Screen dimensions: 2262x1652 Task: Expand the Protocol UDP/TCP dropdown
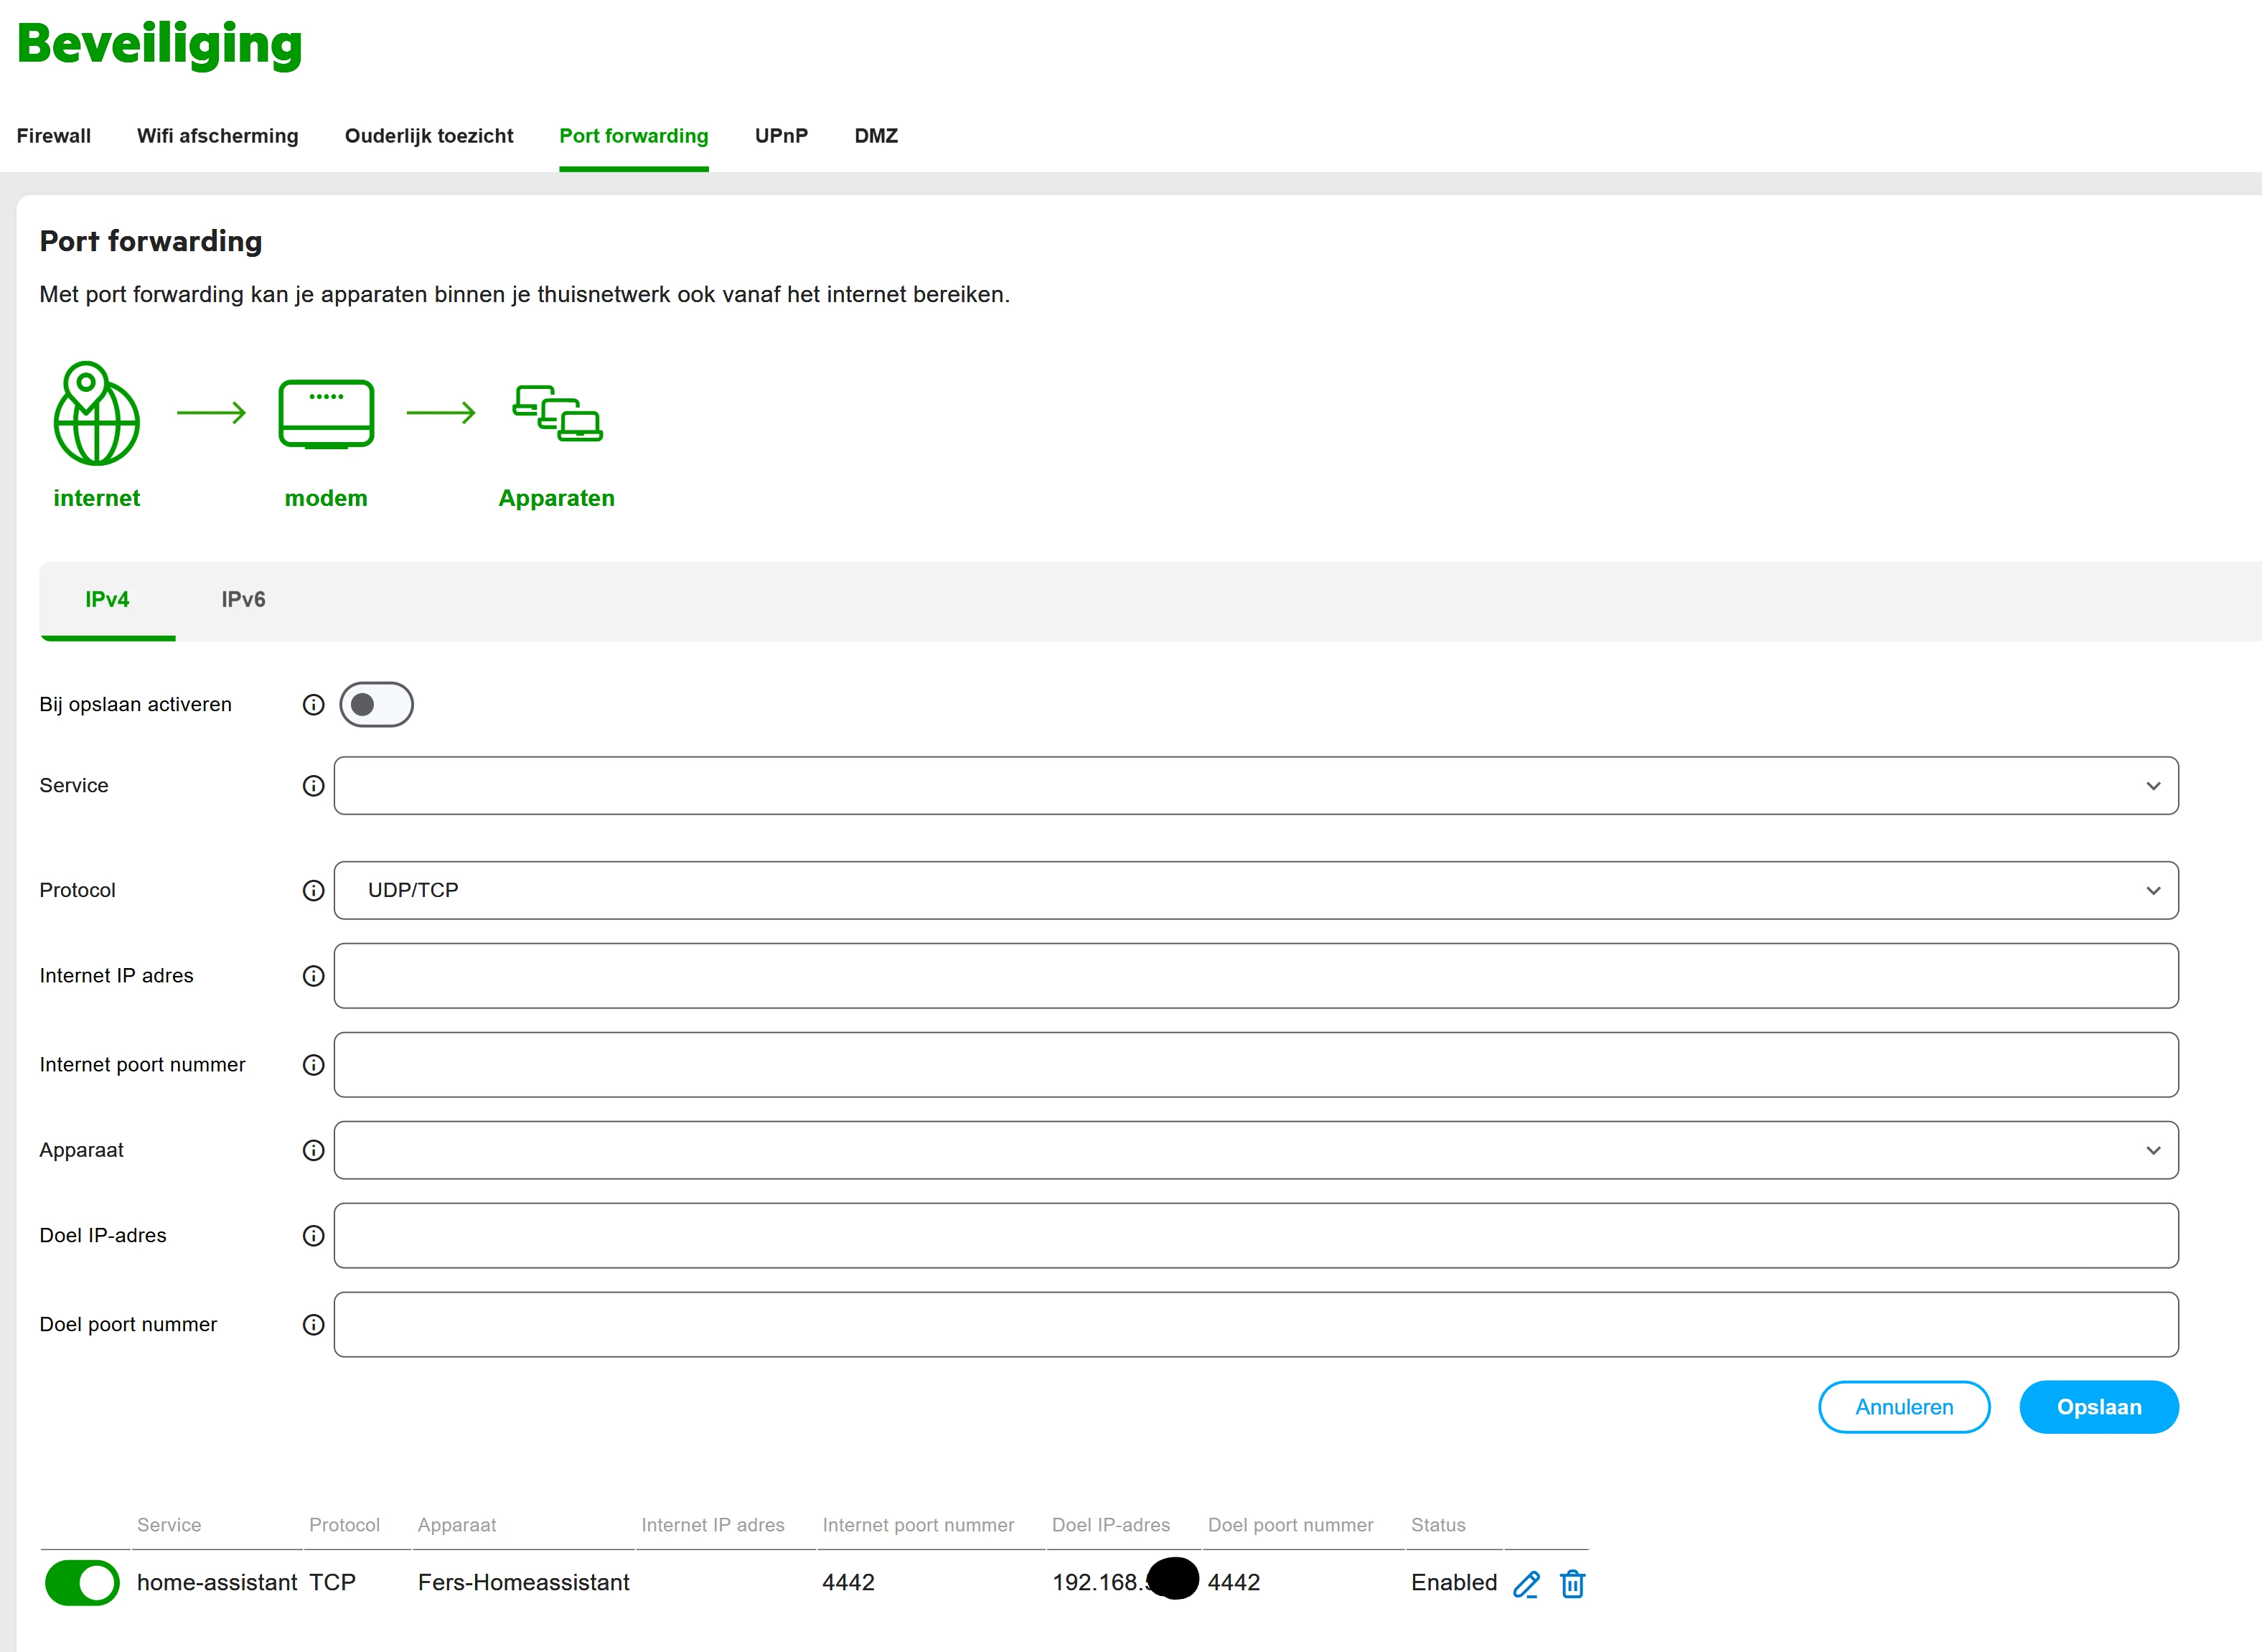click(x=1255, y=890)
